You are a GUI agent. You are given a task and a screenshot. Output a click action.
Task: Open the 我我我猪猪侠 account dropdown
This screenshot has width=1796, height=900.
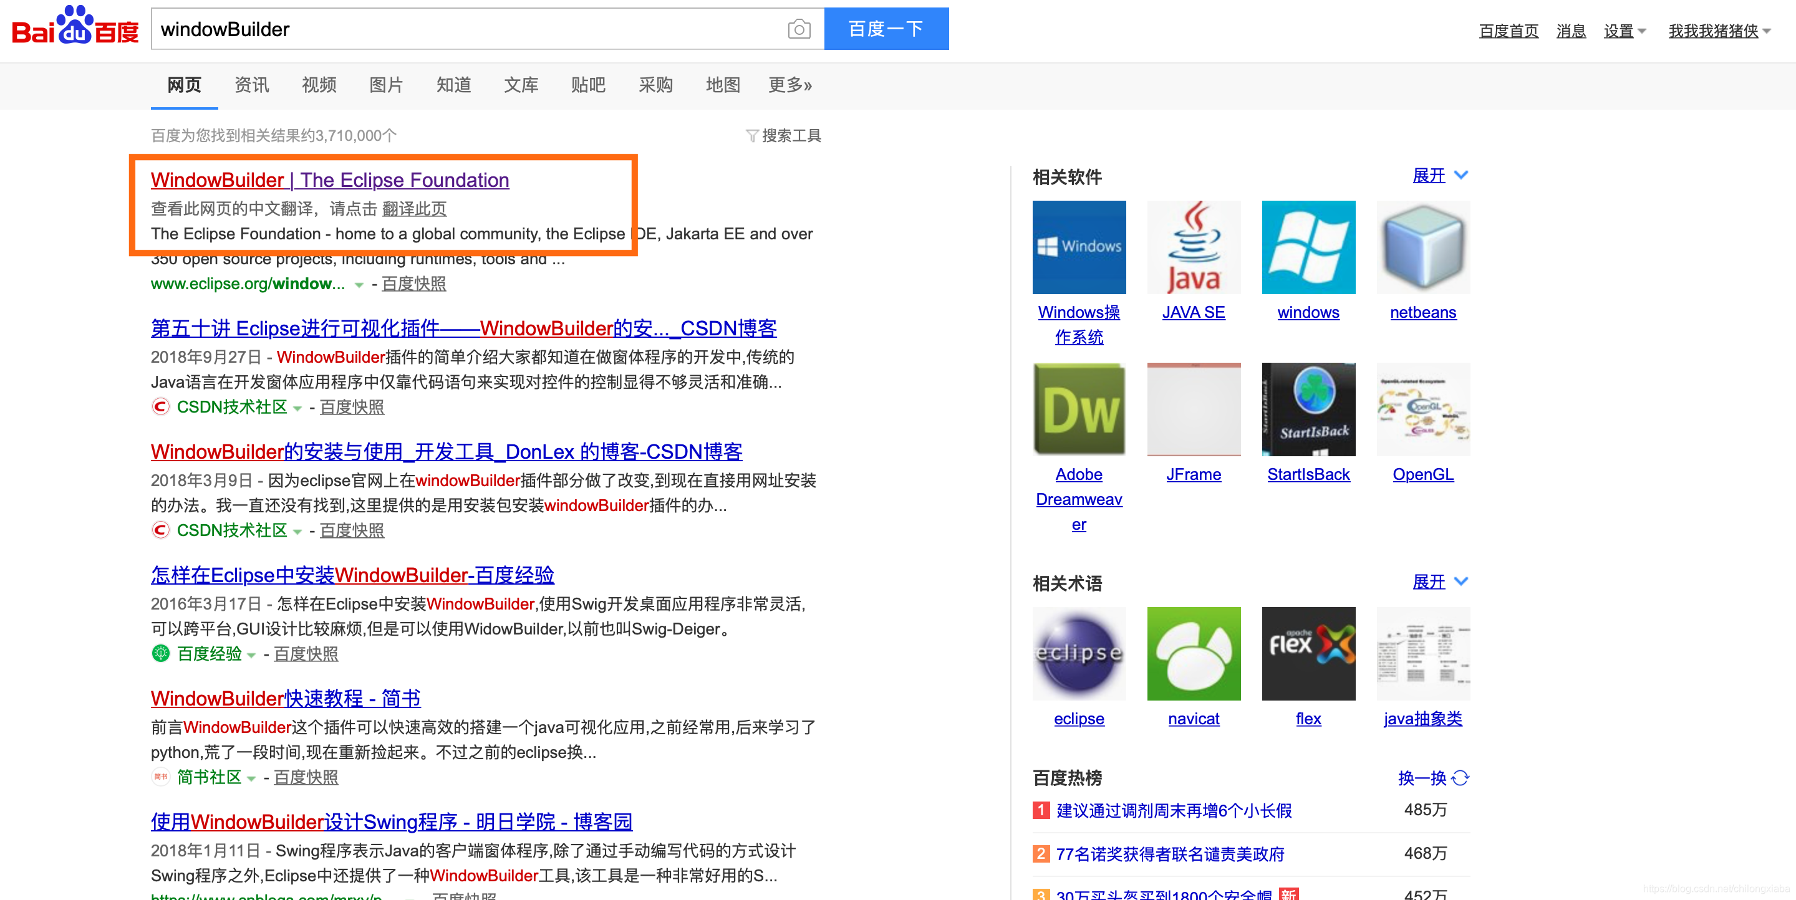pos(1719,31)
